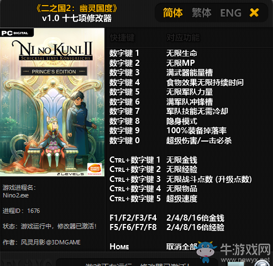Toggle 无限生命 cheat option
The width and height of the screenshot is (273, 266).
click(182, 53)
